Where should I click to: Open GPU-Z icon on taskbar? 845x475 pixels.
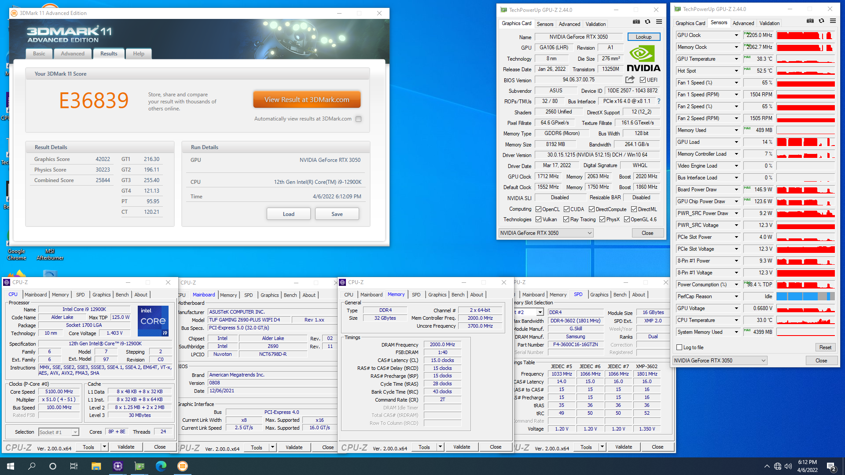(x=139, y=466)
